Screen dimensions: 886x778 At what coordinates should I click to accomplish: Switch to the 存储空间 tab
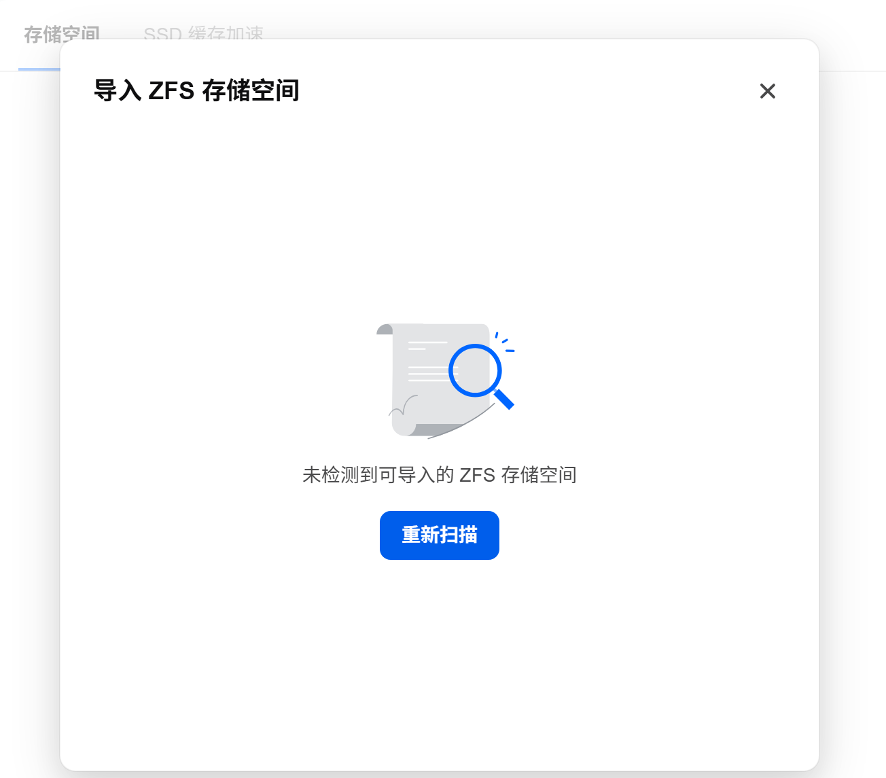(x=62, y=33)
